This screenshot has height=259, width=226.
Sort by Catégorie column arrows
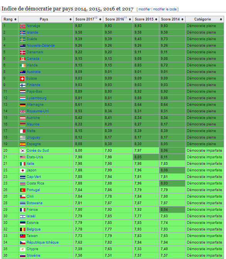221,19
